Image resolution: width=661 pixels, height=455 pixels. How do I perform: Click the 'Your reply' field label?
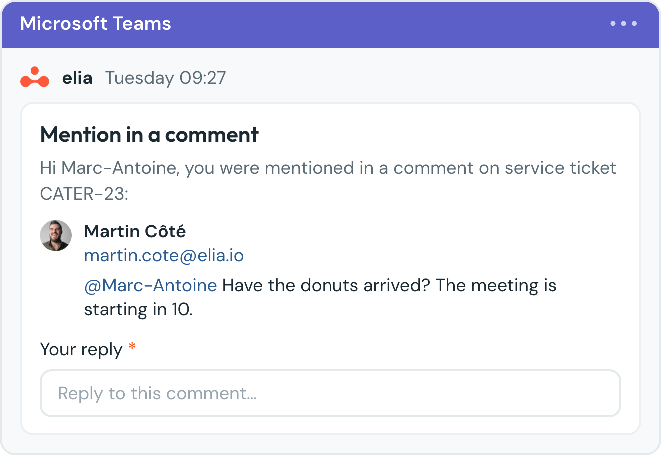tap(81, 350)
